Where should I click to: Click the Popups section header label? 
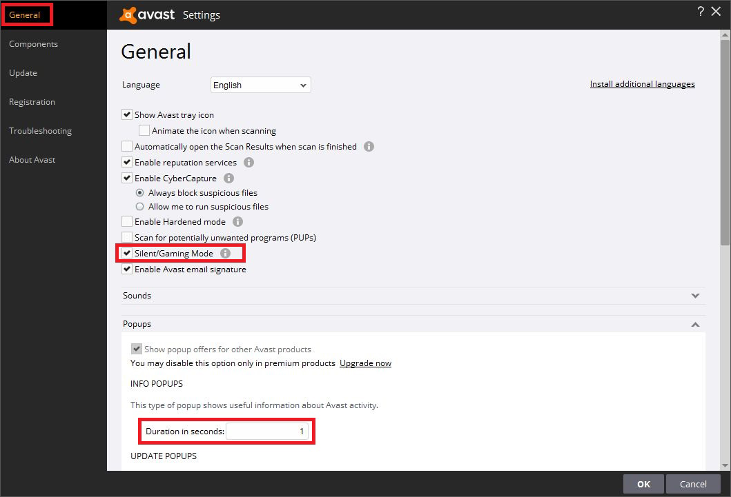point(137,324)
